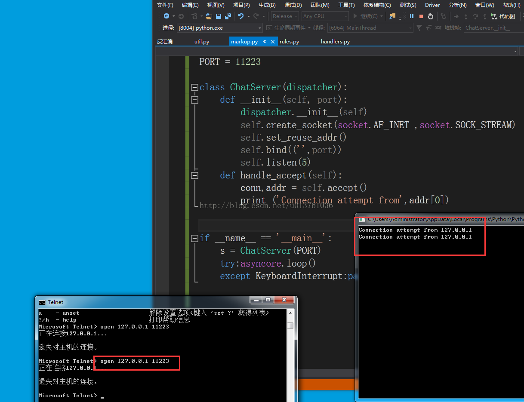
Task: Restart debugging with the circular arrow icon
Action: click(x=431, y=16)
